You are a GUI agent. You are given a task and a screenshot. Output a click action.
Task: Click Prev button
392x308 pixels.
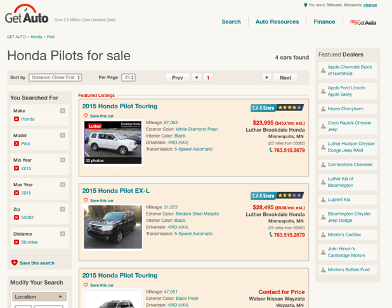(178, 78)
